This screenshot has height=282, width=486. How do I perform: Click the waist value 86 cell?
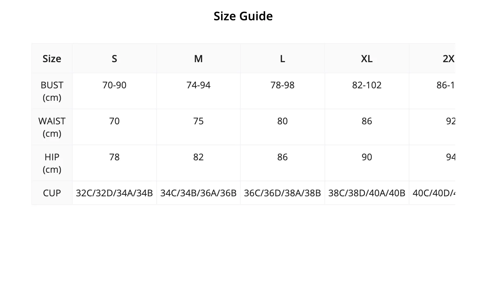click(367, 127)
